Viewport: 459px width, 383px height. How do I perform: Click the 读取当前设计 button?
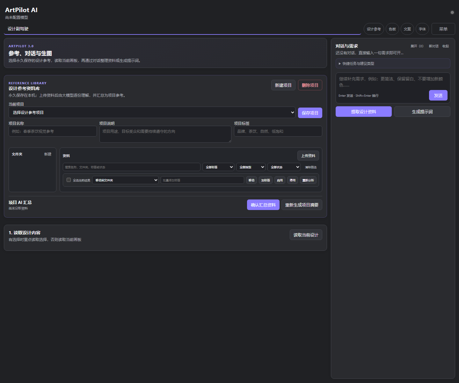point(306,235)
